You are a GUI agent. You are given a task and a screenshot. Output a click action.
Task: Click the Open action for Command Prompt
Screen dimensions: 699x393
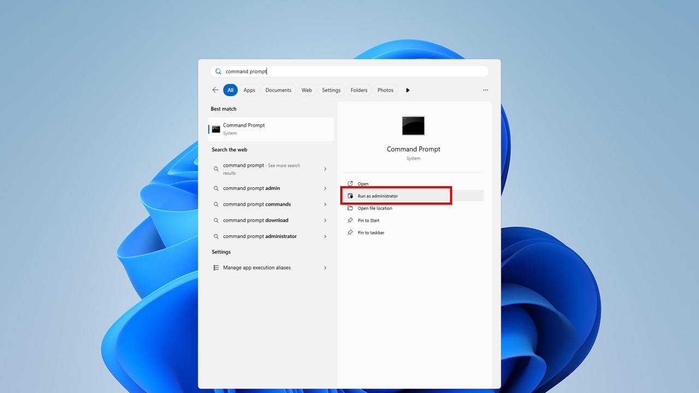pyautogui.click(x=363, y=184)
